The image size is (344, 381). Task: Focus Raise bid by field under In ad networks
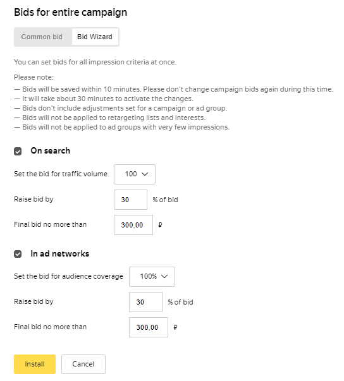coord(145,302)
